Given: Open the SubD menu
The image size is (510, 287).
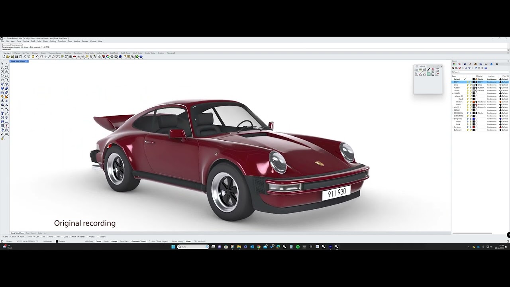Looking at the screenshot, I should [x=33, y=41].
